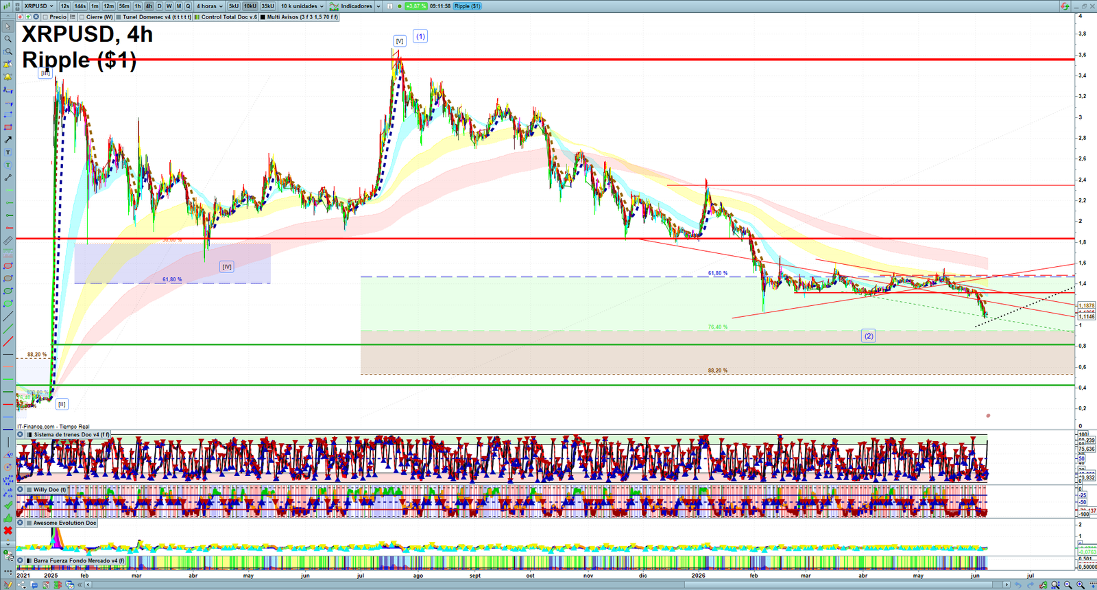
Task: Click the [IV] wave label
Action: pos(227,267)
